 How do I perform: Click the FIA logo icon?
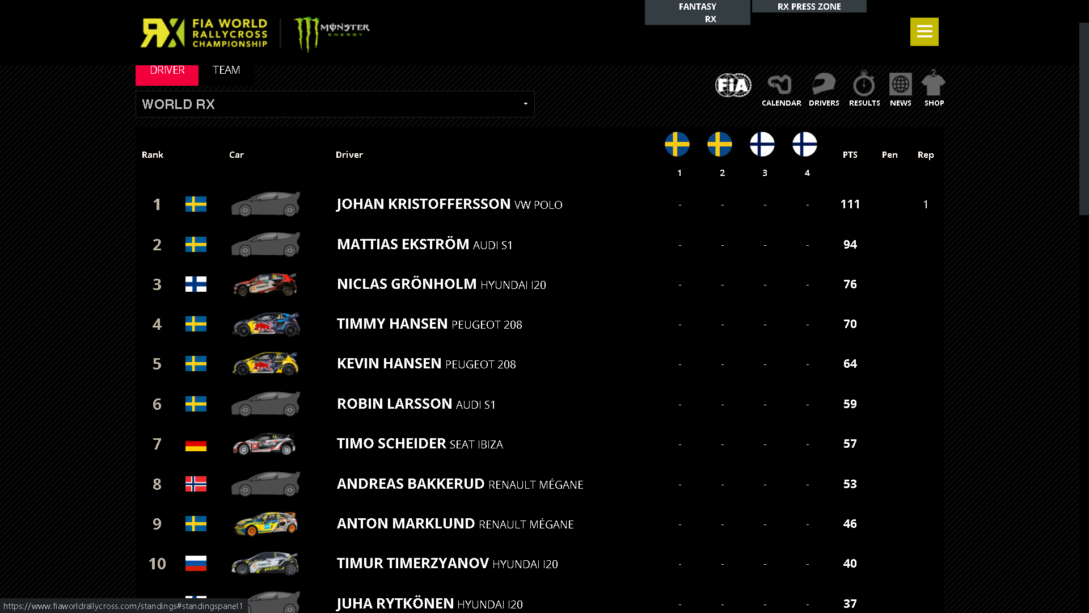pyautogui.click(x=733, y=86)
